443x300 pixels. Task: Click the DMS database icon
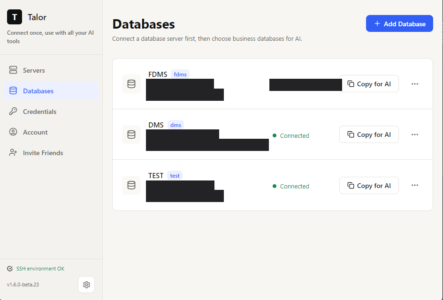point(131,135)
